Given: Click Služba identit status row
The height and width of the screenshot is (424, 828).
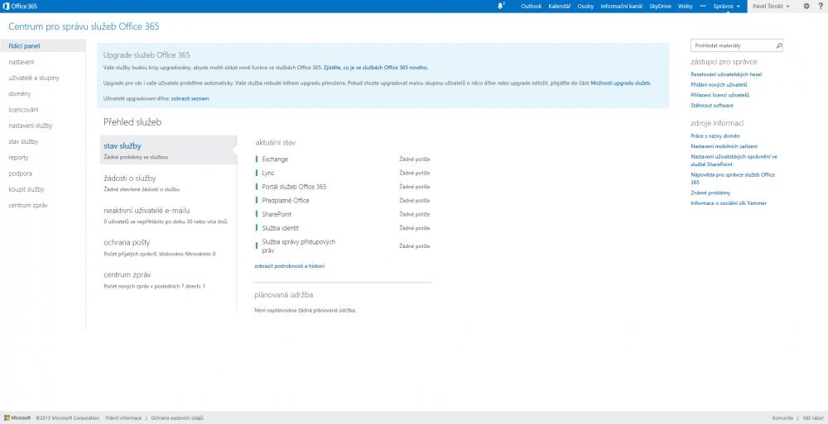Looking at the screenshot, I should [343, 228].
